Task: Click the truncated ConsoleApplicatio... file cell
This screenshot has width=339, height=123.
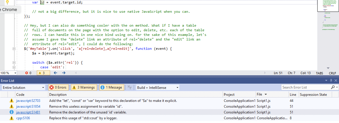Action: (x=272, y=118)
